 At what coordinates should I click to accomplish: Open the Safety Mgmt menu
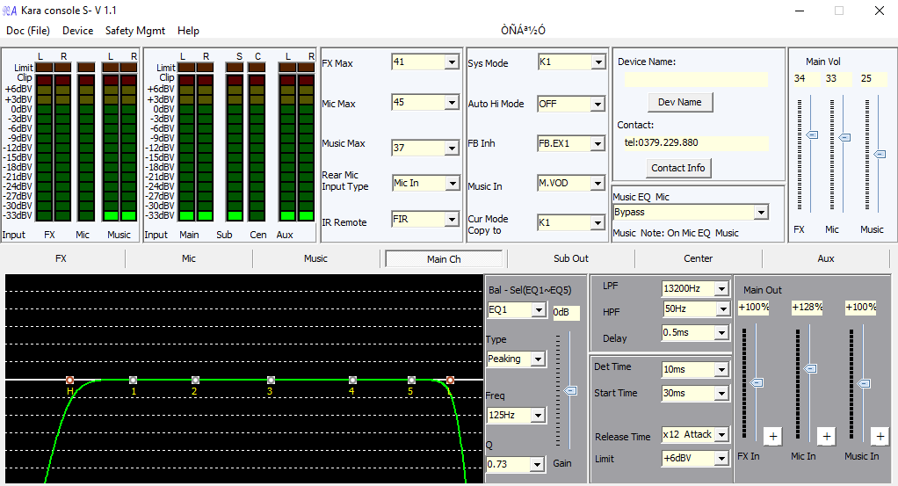pyautogui.click(x=135, y=31)
